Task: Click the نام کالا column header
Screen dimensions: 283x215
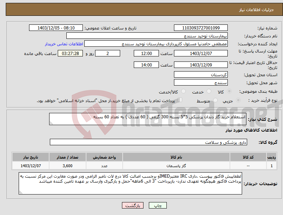Action: (x=176, y=157)
